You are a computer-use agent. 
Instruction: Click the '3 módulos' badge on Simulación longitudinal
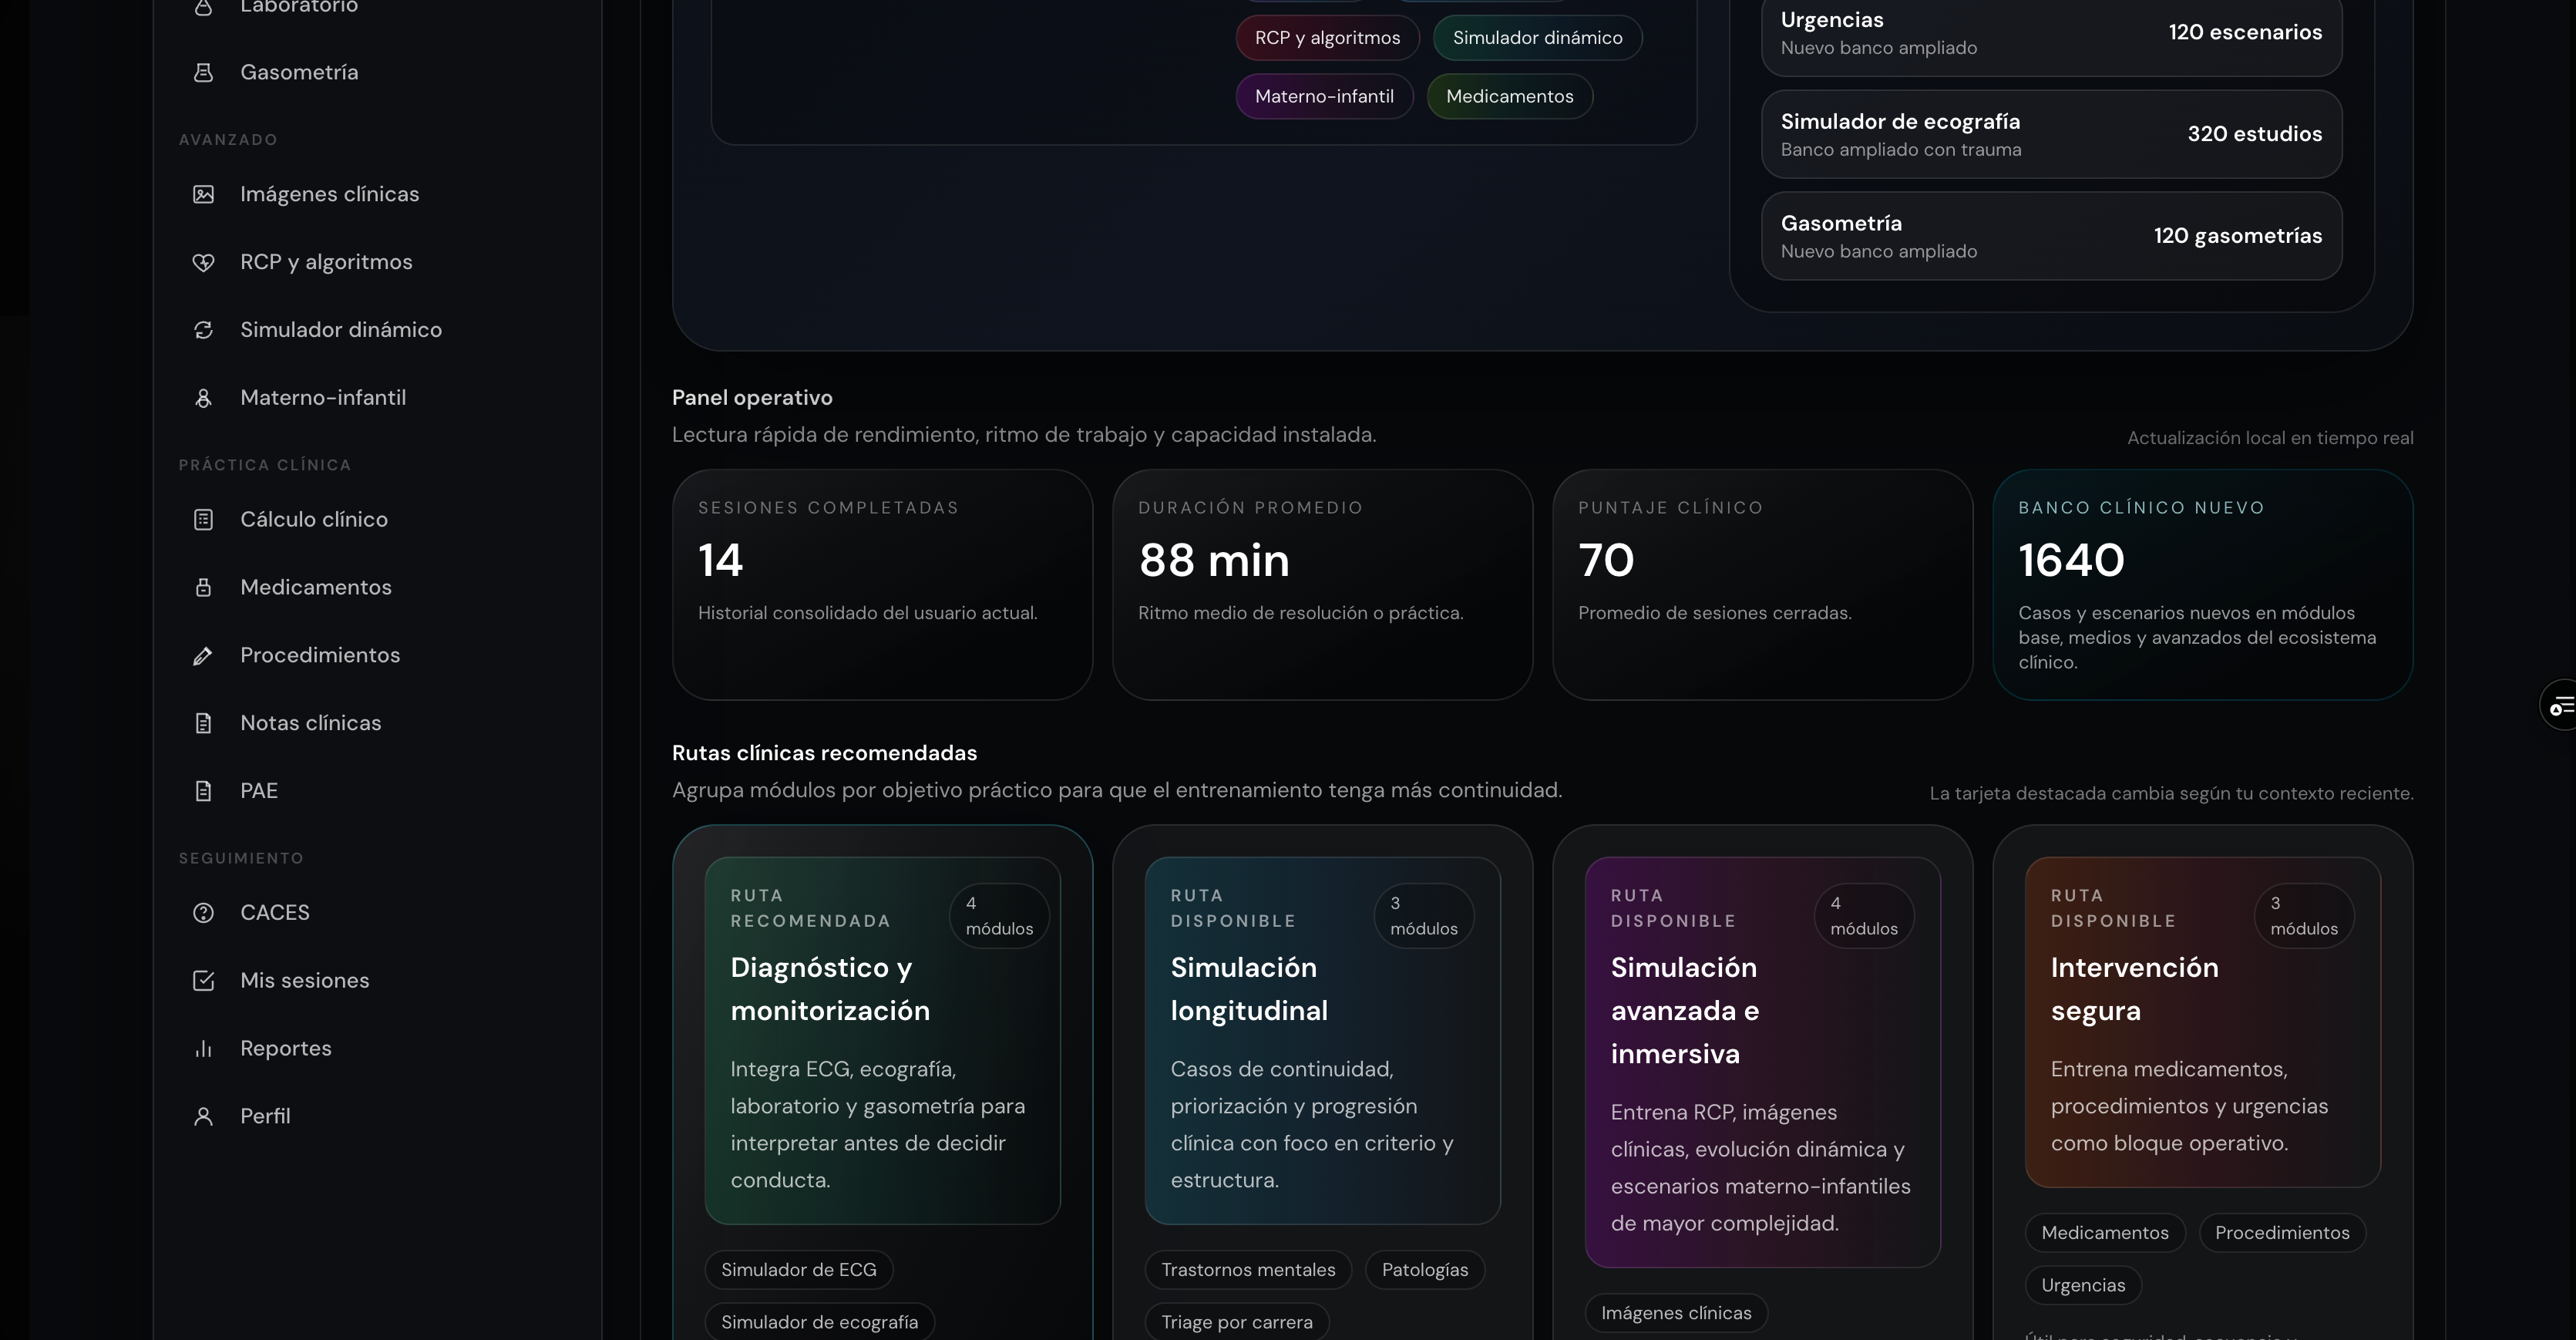(x=1424, y=916)
